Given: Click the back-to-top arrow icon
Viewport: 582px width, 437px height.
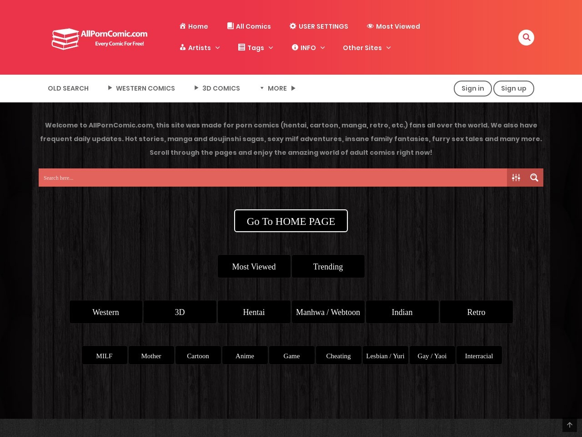Looking at the screenshot, I should (x=570, y=425).
